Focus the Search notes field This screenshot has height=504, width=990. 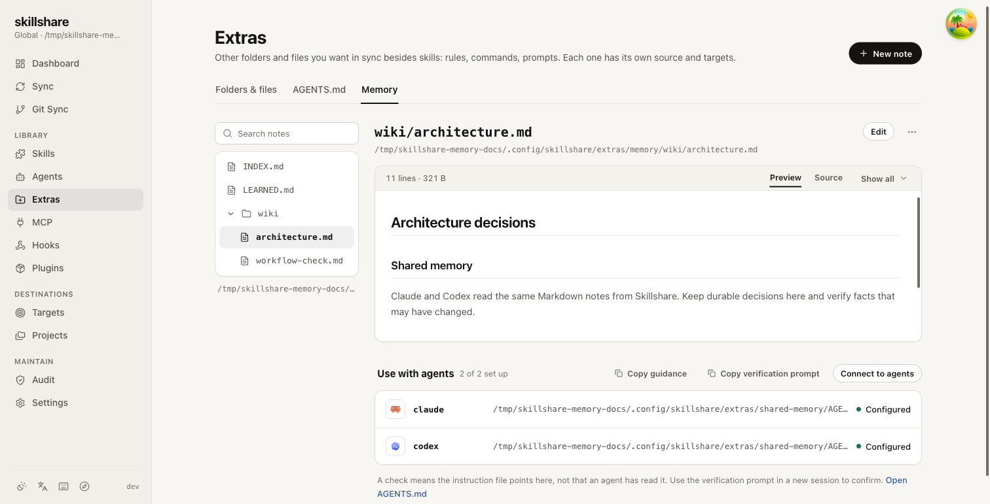[287, 133]
